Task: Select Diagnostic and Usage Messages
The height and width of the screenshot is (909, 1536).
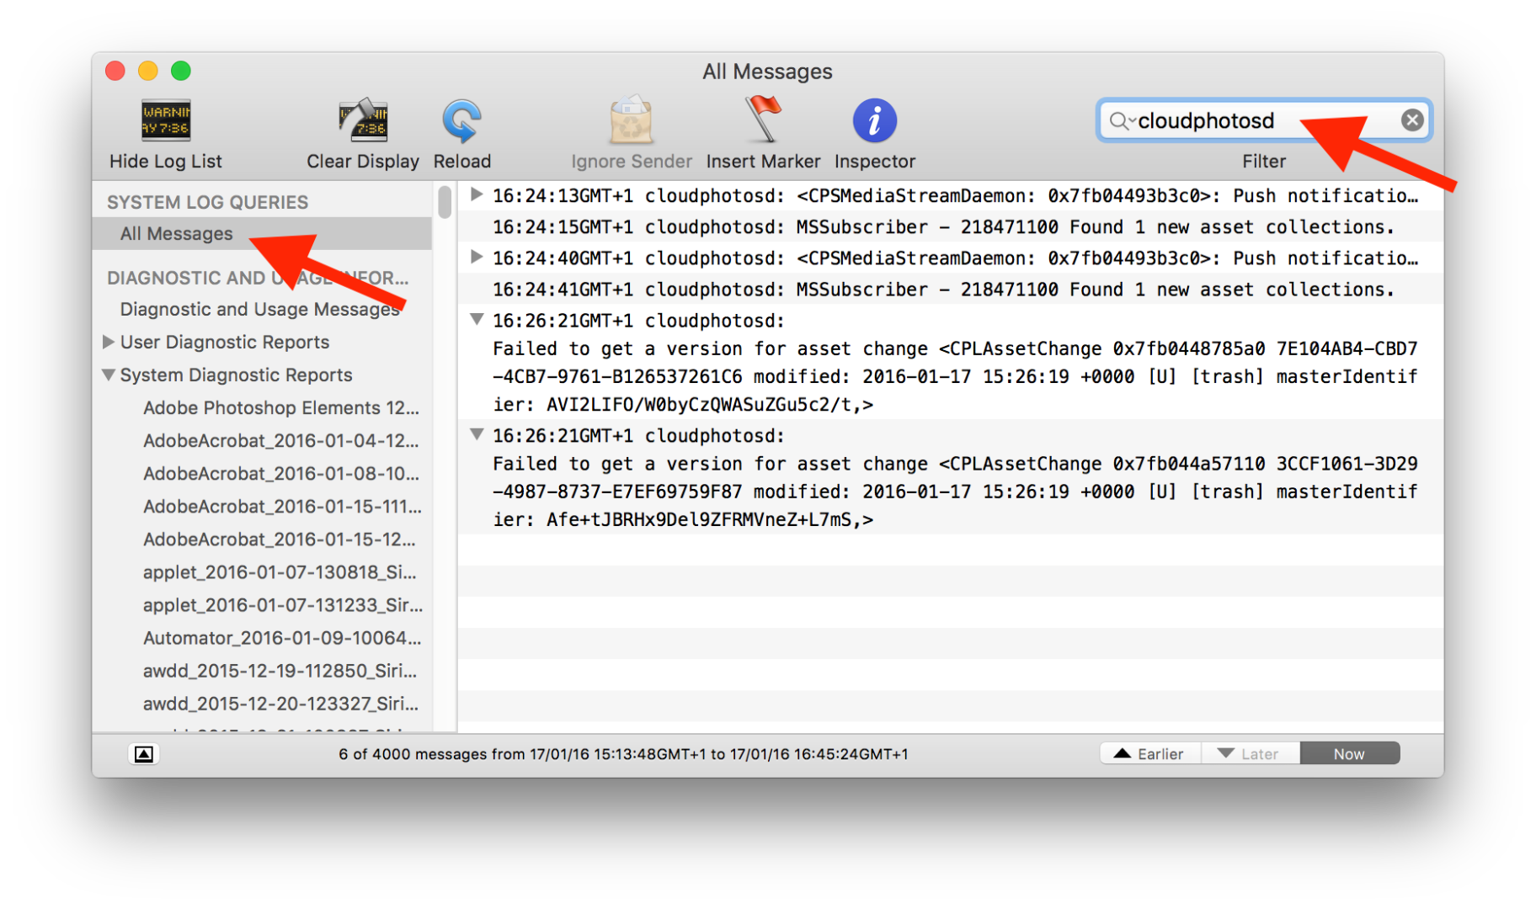Action: [x=259, y=309]
